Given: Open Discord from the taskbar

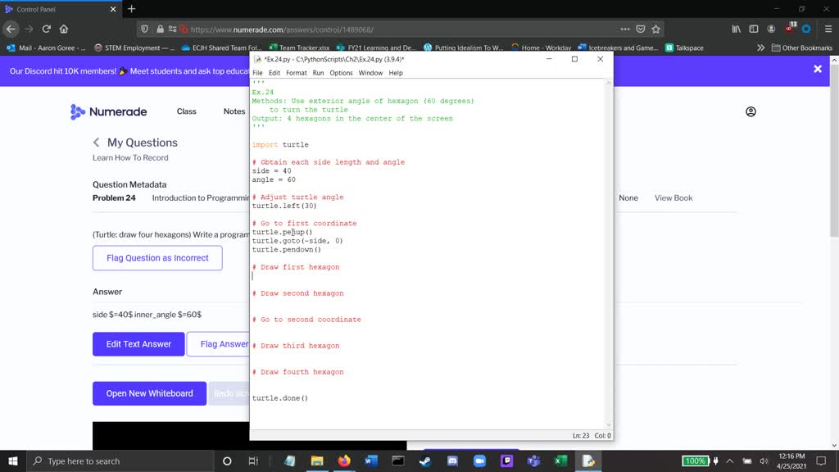Looking at the screenshot, I should 452,461.
